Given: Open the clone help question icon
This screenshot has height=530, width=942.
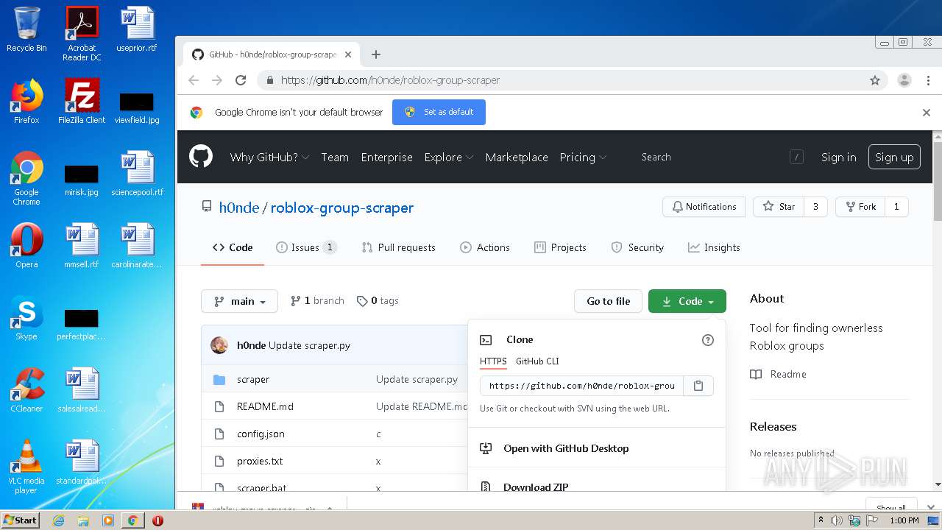Looking at the screenshot, I should (x=708, y=339).
